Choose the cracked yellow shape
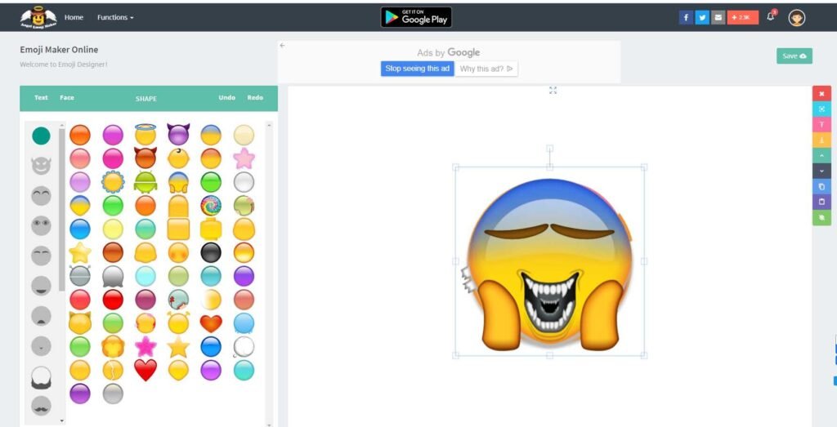This screenshot has width=837, height=427. pos(113,370)
